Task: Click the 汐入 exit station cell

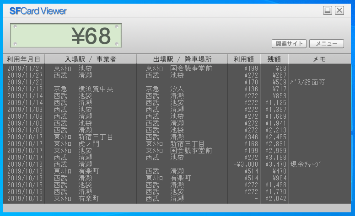Action: [x=177, y=89]
